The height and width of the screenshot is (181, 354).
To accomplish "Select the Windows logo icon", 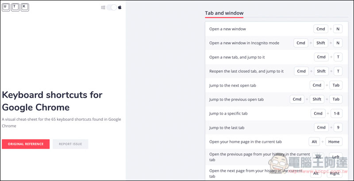I will click(103, 7).
